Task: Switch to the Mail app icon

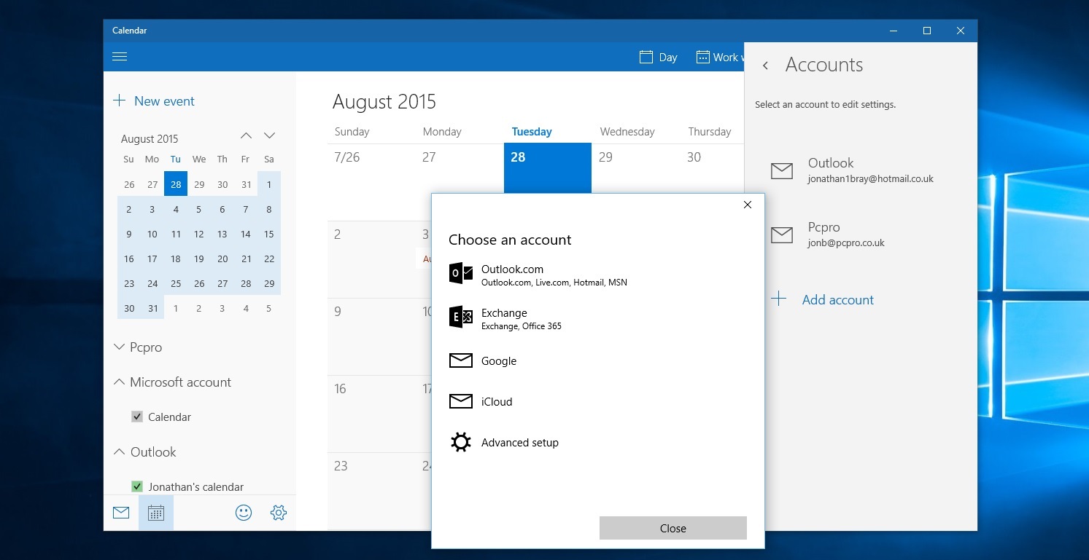Action: [121, 512]
